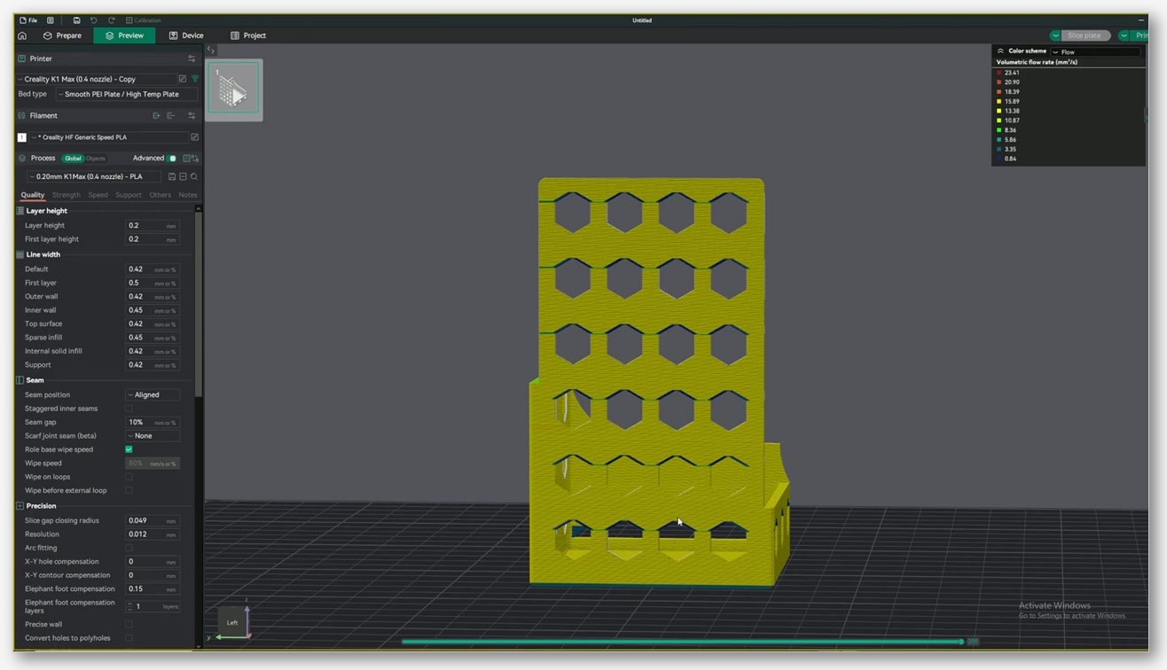Open the printer preset dropdown
1167x670 pixels.
96,79
